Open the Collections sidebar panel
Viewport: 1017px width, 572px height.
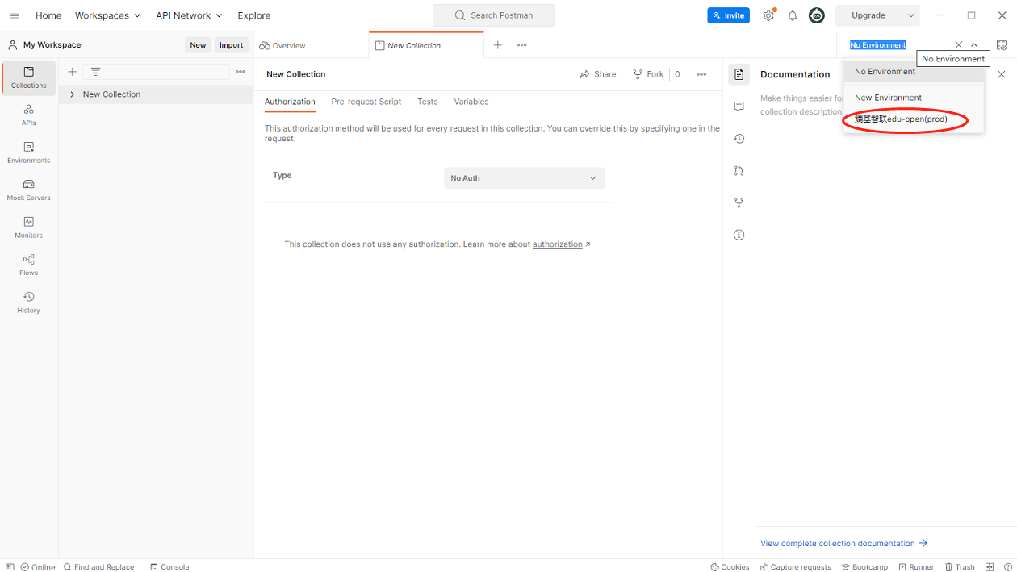[x=29, y=77]
